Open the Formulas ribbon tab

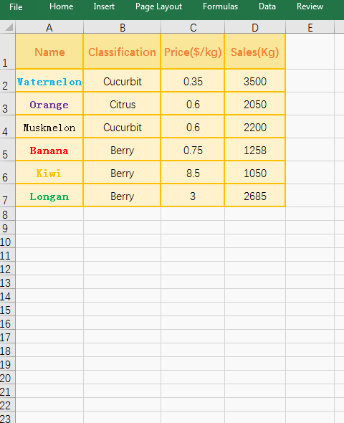(220, 6)
